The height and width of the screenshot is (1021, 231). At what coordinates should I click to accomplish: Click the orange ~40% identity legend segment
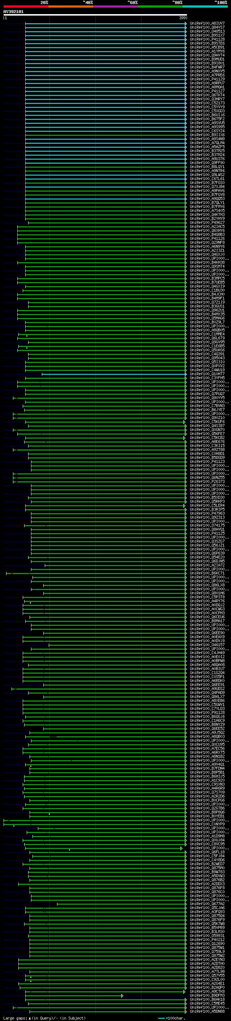click(x=71, y=7)
